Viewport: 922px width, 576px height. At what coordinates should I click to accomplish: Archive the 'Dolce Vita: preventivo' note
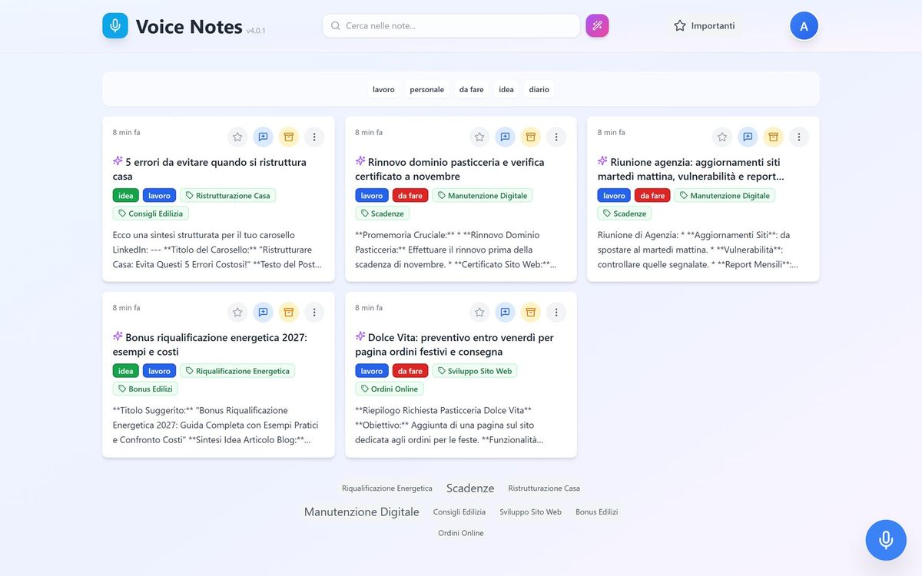click(x=530, y=313)
